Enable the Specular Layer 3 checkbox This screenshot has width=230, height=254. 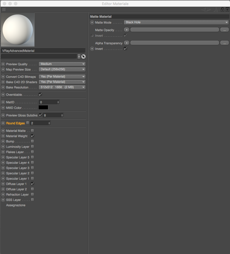point(32,168)
